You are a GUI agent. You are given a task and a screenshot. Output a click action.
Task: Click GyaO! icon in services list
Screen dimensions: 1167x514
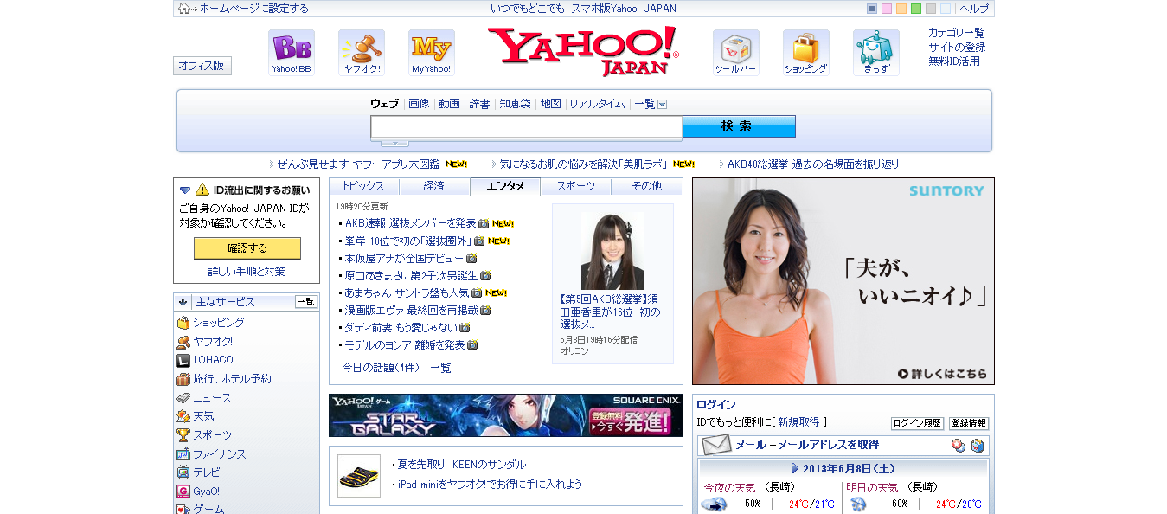coord(183,492)
